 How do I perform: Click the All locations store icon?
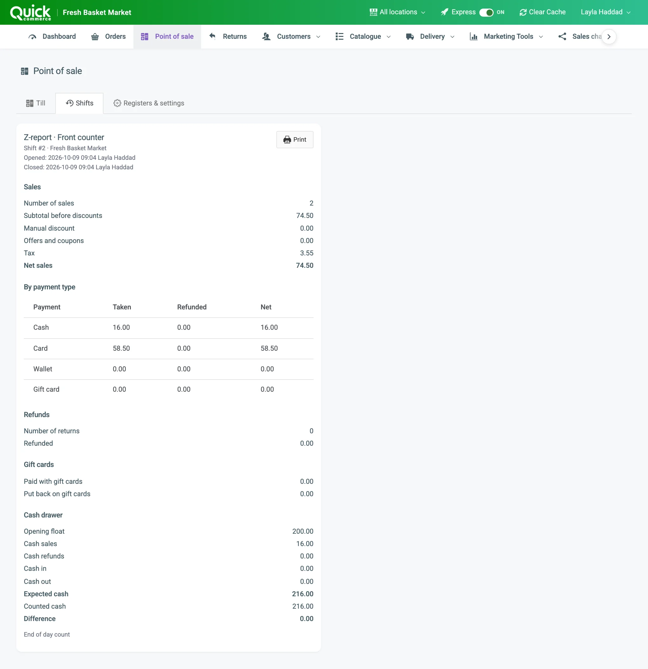(x=373, y=12)
